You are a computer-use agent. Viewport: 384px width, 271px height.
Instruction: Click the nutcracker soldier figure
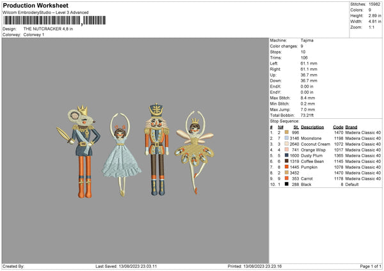pos(157,150)
